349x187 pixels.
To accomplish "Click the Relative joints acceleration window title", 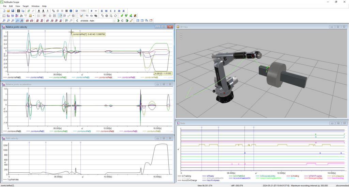I will click(x=18, y=84).
